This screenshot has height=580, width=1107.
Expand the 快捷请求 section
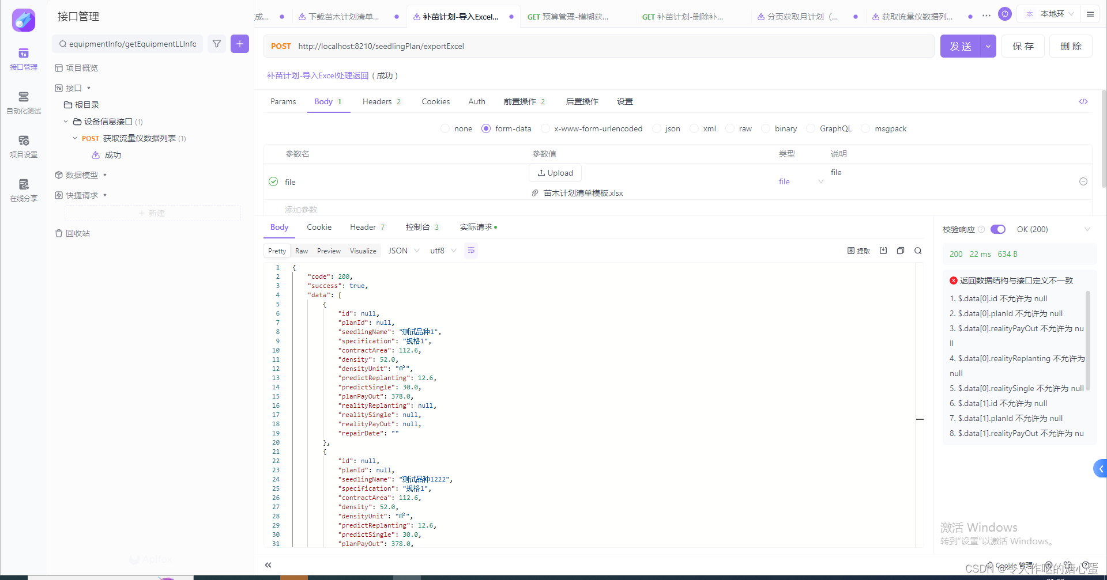tap(105, 195)
